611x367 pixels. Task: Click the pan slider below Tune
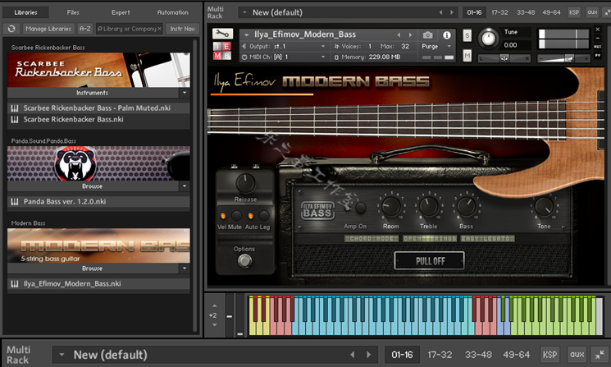tap(504, 58)
